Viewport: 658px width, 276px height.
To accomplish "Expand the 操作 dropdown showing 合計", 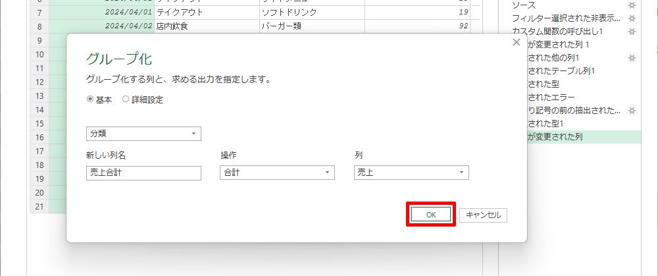I will (277, 173).
